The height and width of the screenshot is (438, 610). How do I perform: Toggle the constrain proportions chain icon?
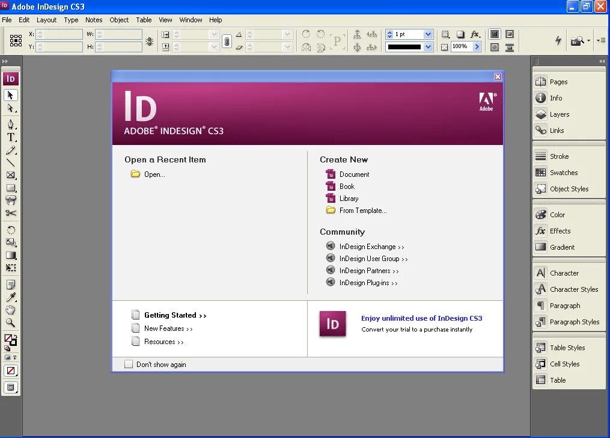coord(227,41)
